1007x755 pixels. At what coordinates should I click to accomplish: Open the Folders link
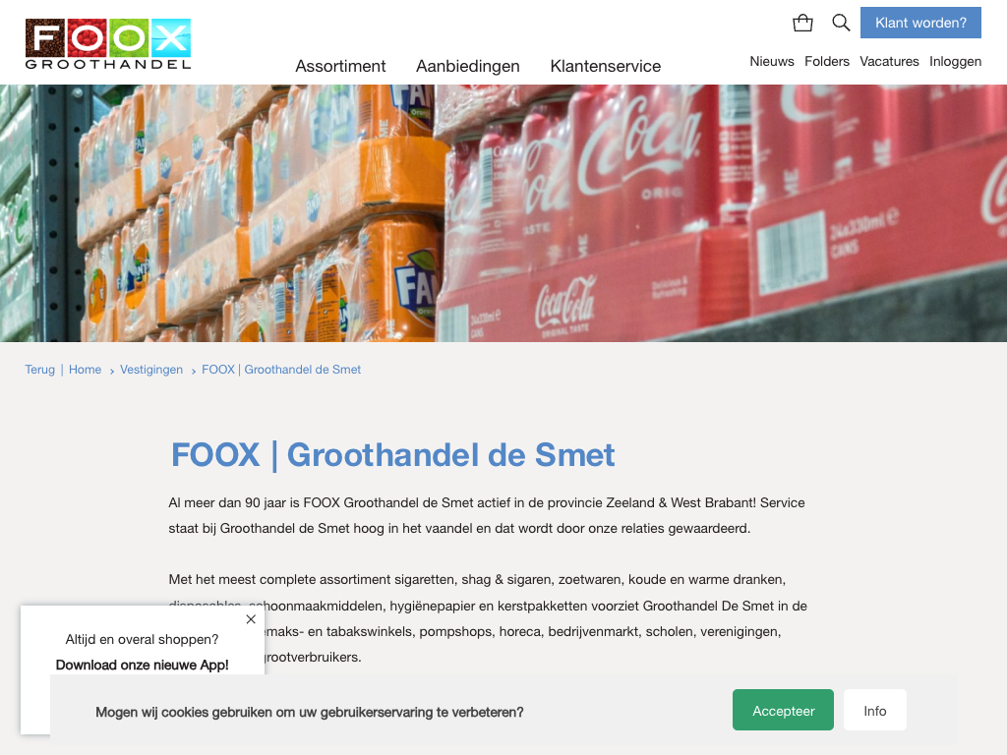pyautogui.click(x=826, y=62)
